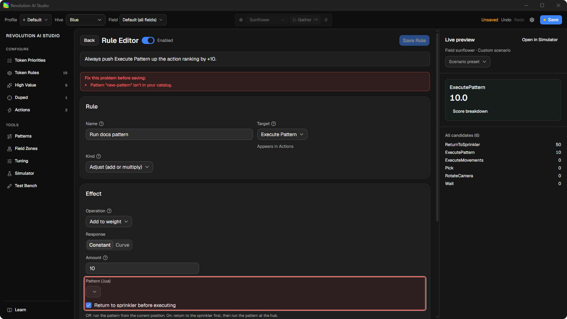Click the help icon next to Operation

click(109, 211)
